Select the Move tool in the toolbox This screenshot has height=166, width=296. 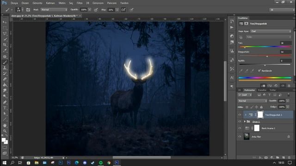5,22
